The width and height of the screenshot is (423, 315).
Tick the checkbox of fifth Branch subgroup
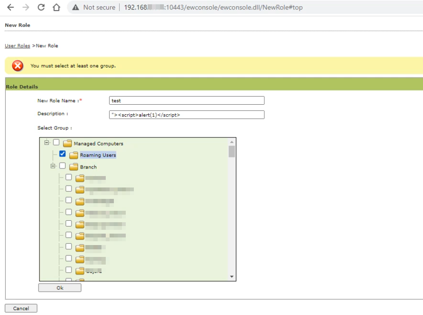click(69, 224)
